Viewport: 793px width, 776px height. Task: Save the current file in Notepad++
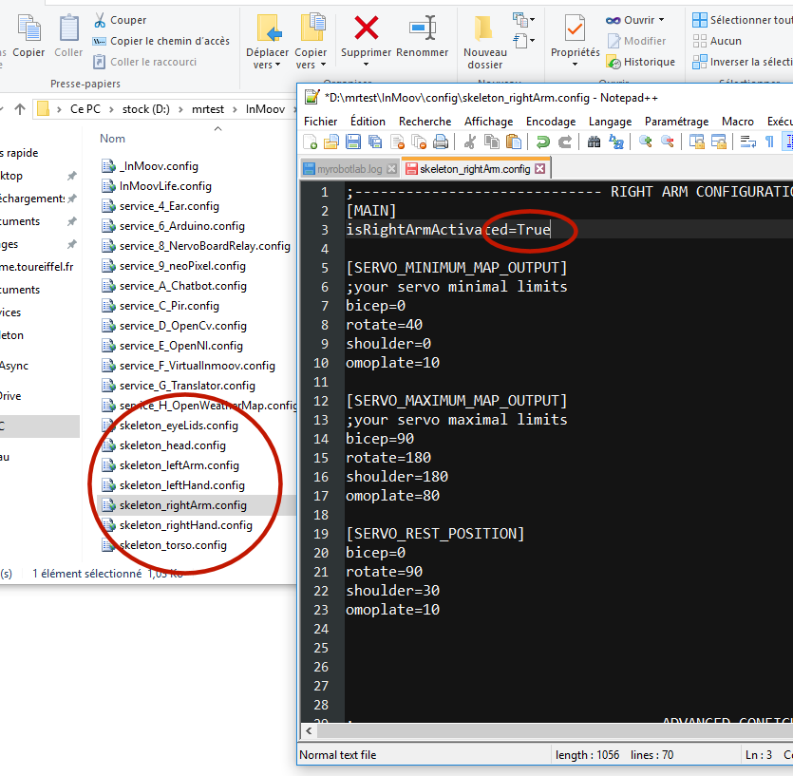[x=353, y=142]
